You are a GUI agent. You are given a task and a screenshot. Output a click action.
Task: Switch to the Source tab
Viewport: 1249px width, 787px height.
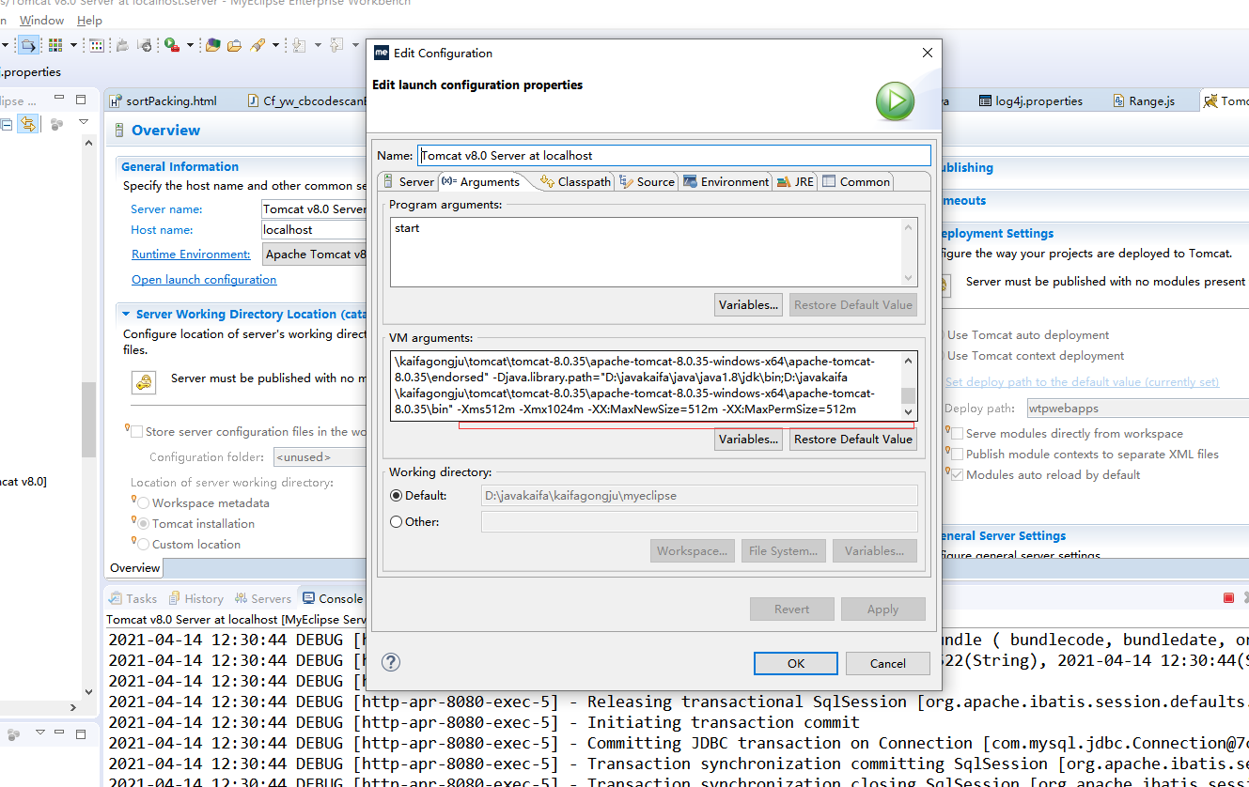648,182
